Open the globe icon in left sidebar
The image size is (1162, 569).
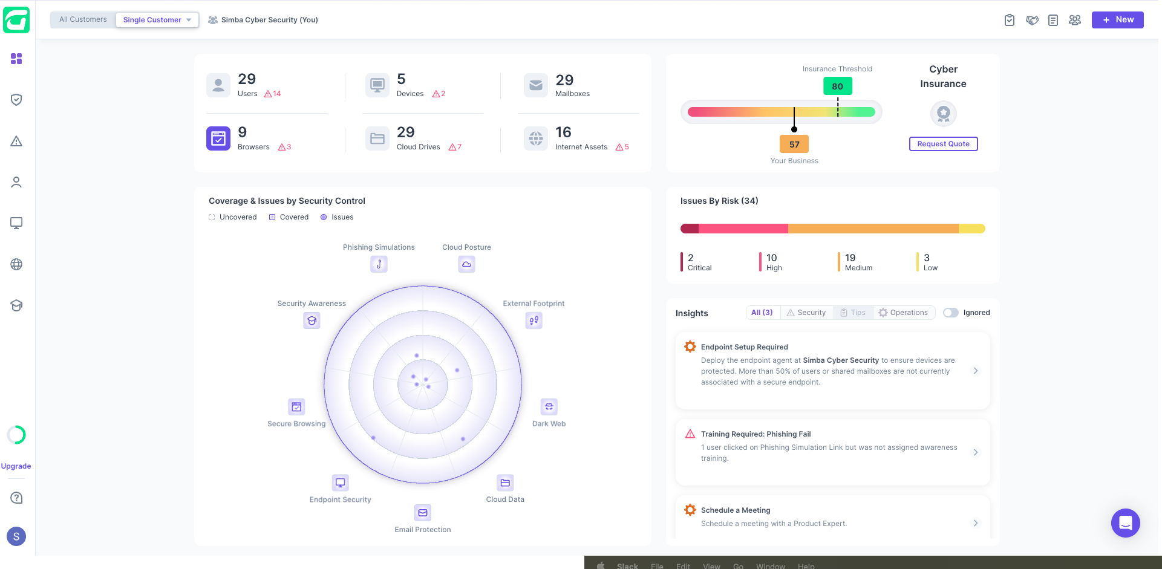pyautogui.click(x=16, y=264)
